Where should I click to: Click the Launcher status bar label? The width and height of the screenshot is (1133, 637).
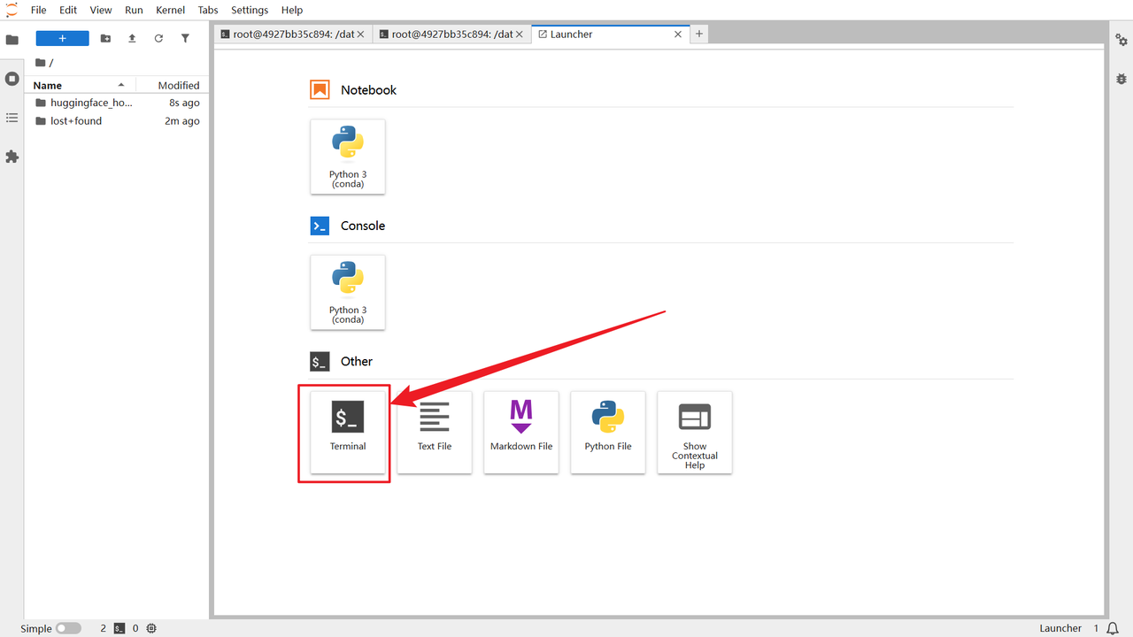pyautogui.click(x=1060, y=628)
